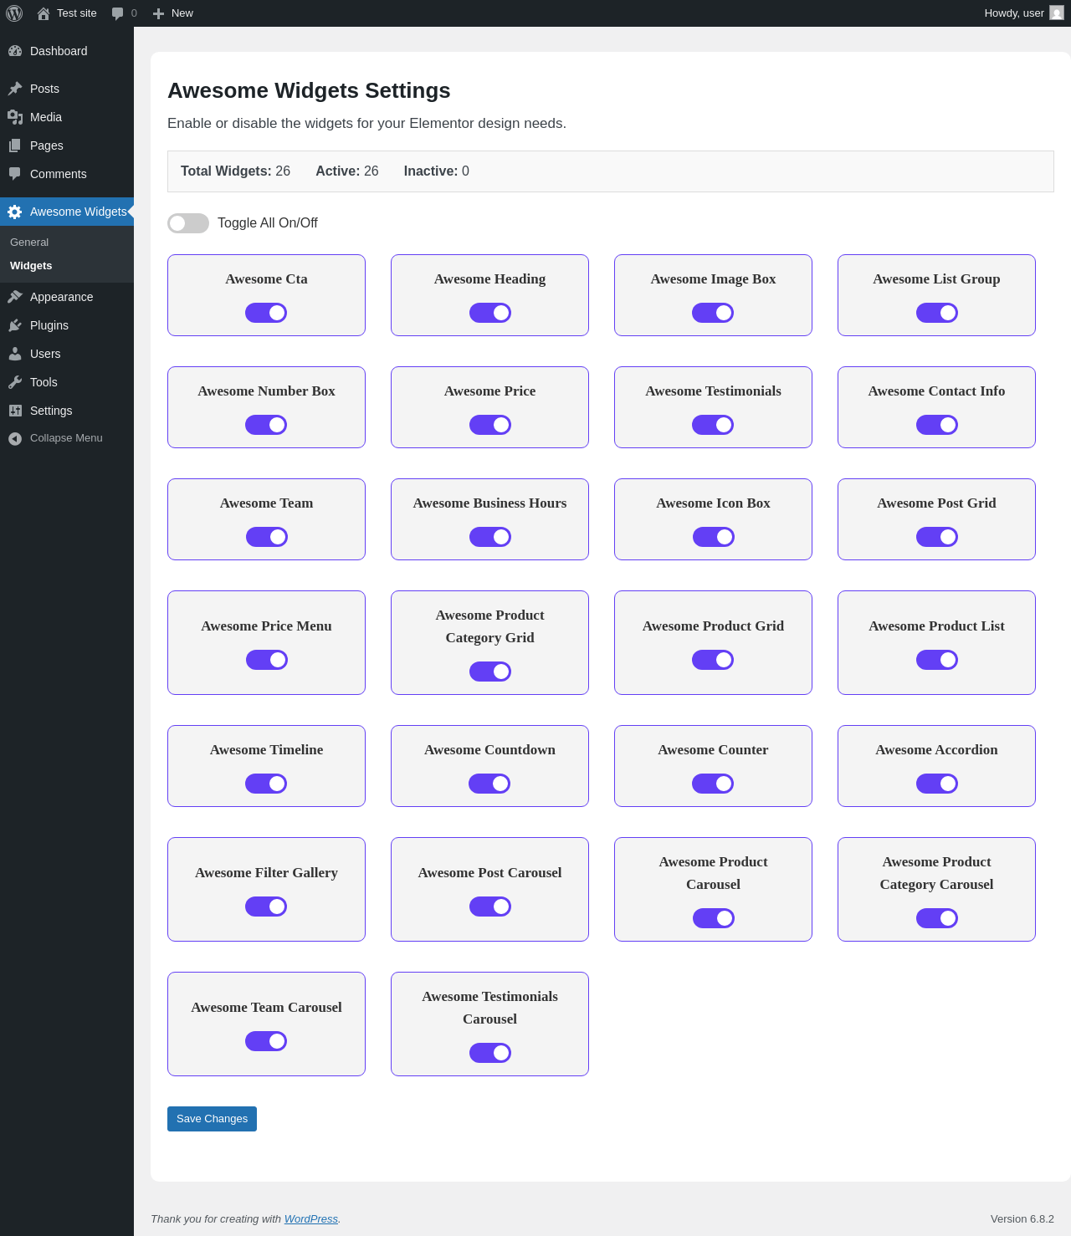Open the comments bubble icon in admin bar

click(117, 13)
